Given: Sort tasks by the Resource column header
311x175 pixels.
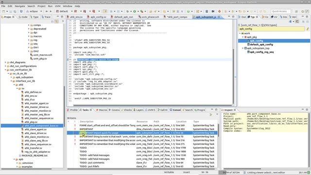Looking at the screenshot, I should point(142,122).
